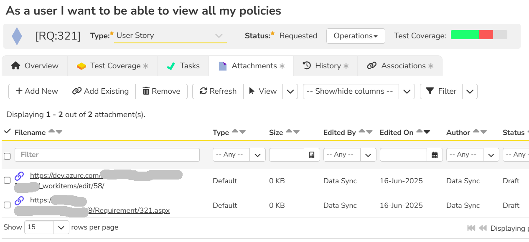This screenshot has width=529, height=242.
Task: Open the Show/hide columns dropdown
Action: coord(407,91)
